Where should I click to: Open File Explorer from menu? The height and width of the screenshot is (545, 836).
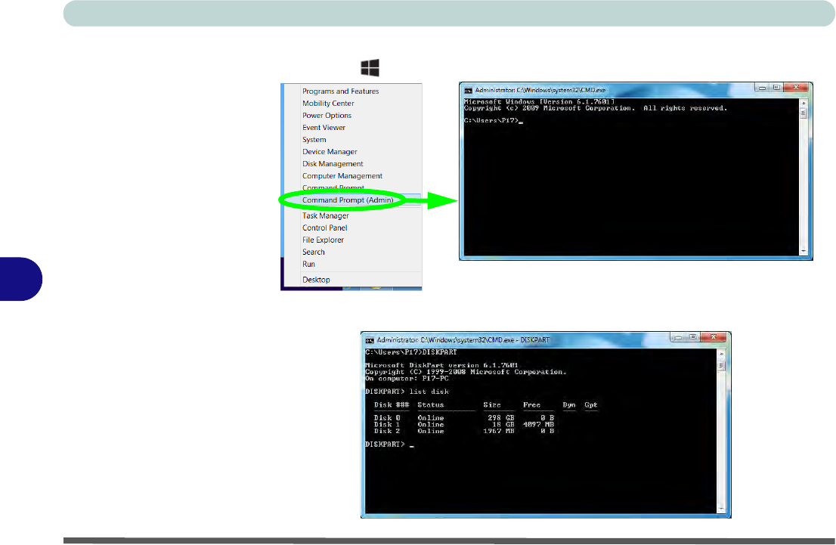[x=323, y=240]
